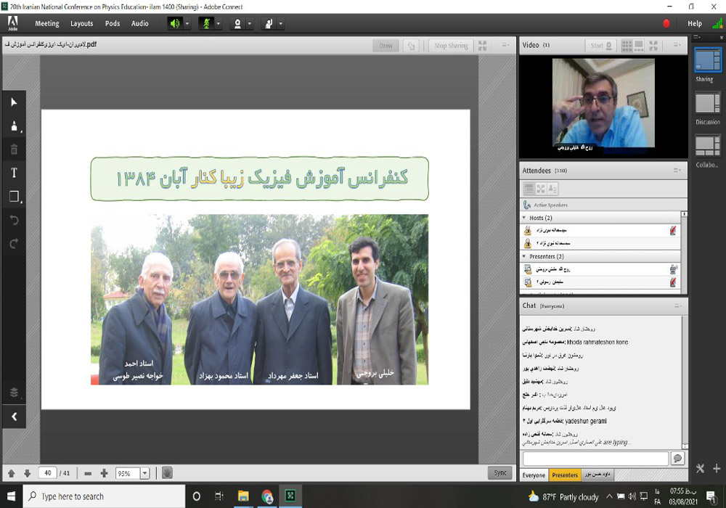Open the Layouts menu
The image size is (726, 508).
pos(81,23)
